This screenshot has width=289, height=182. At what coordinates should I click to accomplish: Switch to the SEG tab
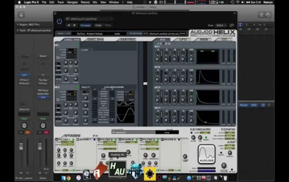tap(204, 39)
